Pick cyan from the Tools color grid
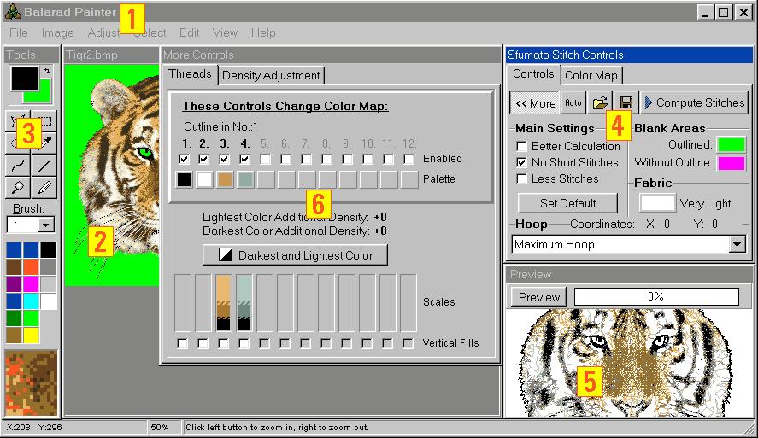Screen dimensions: 758x438 [x=32, y=301]
